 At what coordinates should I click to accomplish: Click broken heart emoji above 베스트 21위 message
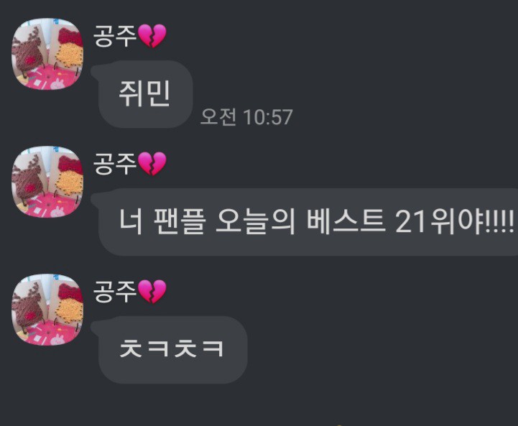click(x=152, y=164)
